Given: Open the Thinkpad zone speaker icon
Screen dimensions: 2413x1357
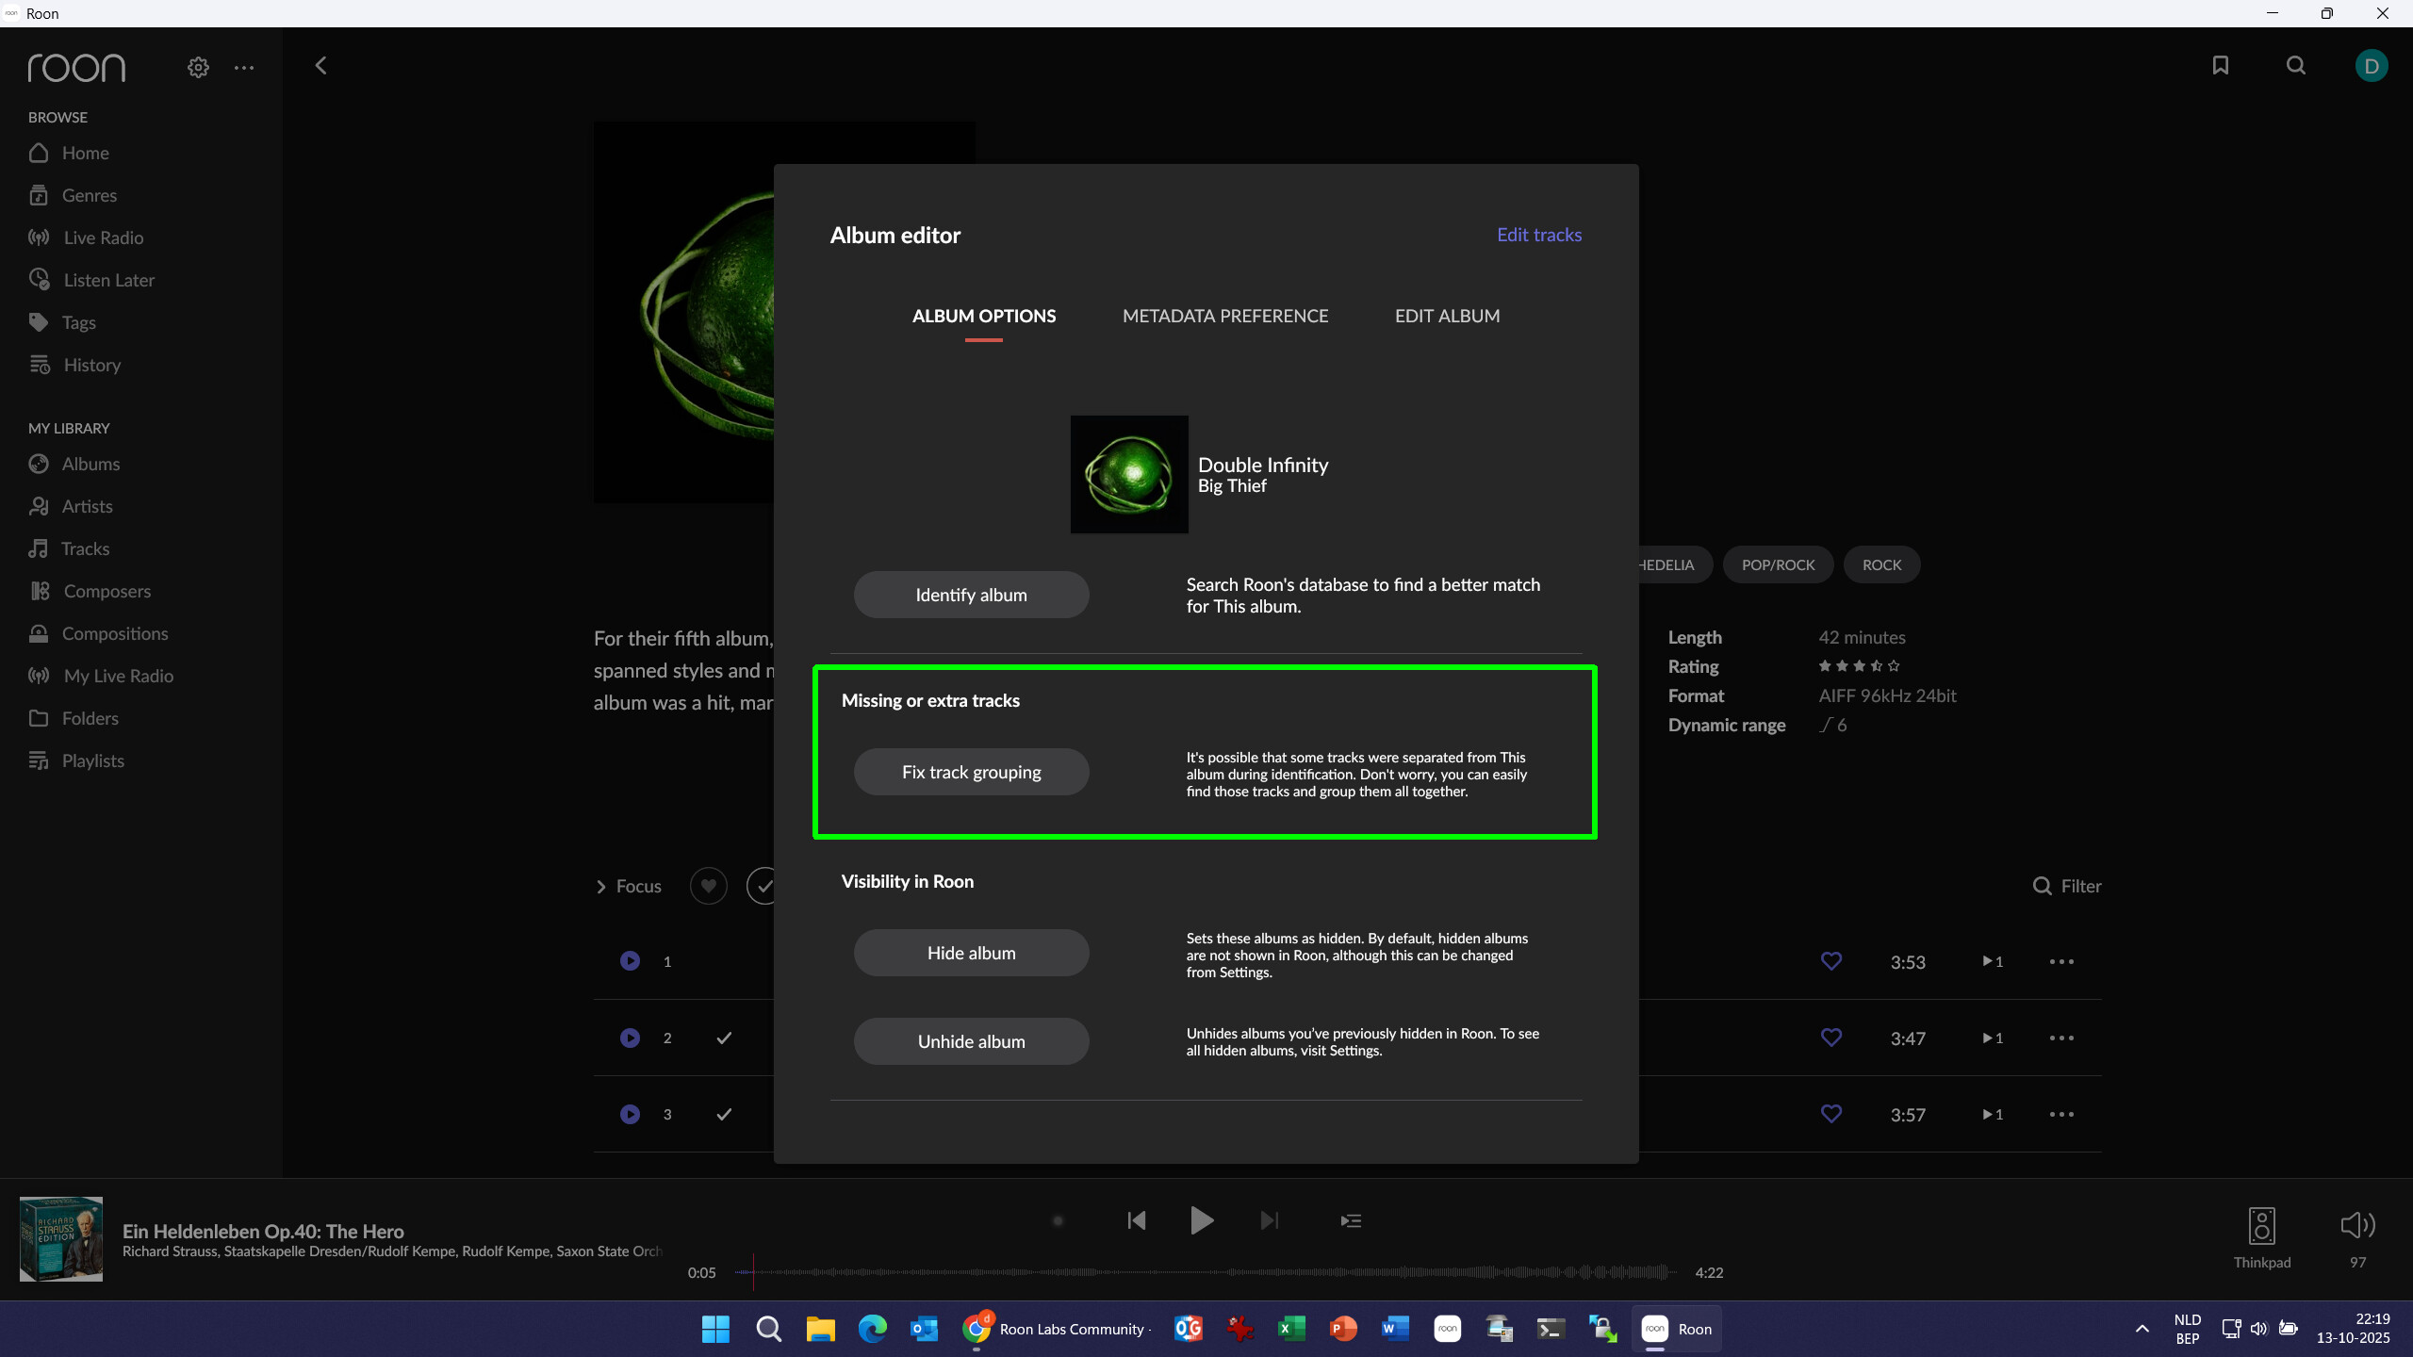Looking at the screenshot, I should click(x=2261, y=1226).
